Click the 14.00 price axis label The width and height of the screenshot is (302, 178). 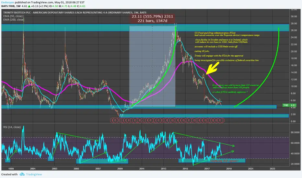tap(294, 72)
